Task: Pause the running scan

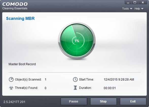Action: pyautogui.click(x=74, y=101)
